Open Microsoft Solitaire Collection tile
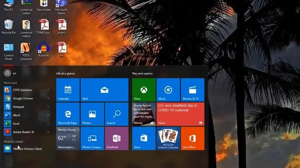This screenshot has width=300, height=168. click(x=168, y=139)
